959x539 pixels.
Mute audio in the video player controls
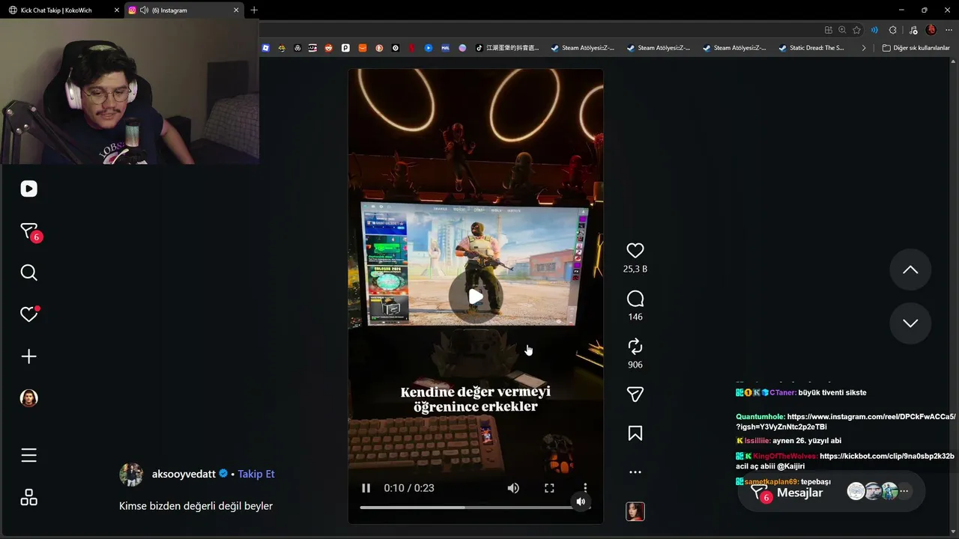click(x=513, y=488)
